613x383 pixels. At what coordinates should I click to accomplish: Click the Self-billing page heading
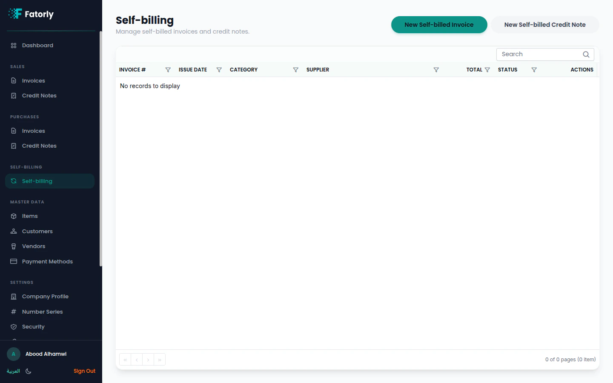[x=145, y=20]
